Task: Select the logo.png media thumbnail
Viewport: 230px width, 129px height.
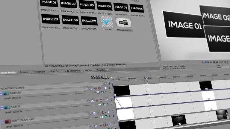Action: tap(107, 22)
